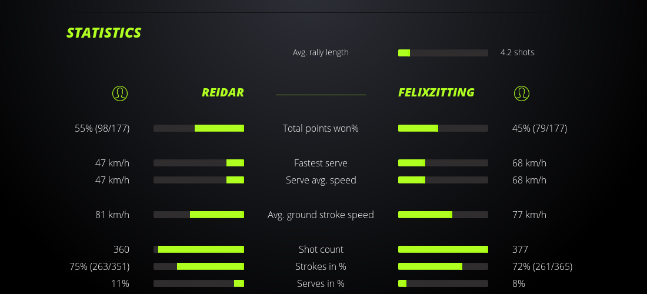Image resolution: width=647 pixels, height=294 pixels.
Task: Click Reidar's Fastest serve bar
Action: click(x=199, y=163)
